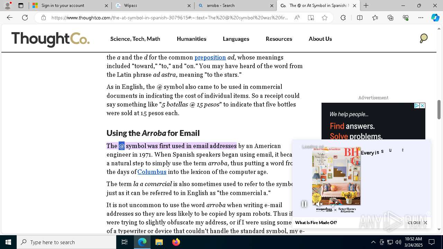Open the volume control in the tray
This screenshot has width=443, height=249.
pos(398,242)
